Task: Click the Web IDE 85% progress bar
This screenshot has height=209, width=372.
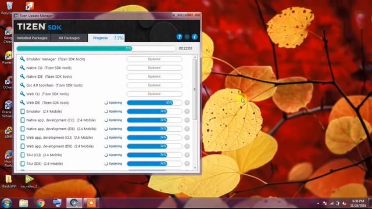Action: (x=155, y=103)
